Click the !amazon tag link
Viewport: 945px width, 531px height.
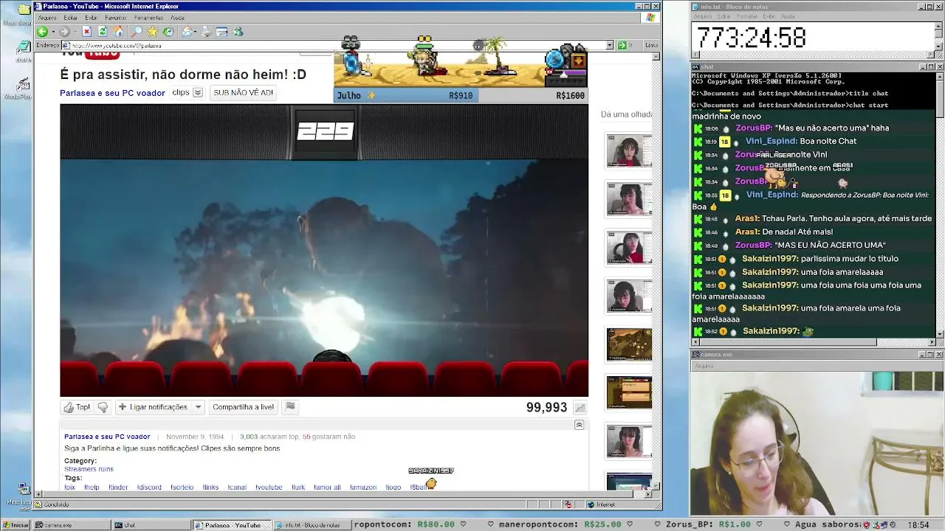coord(363,487)
